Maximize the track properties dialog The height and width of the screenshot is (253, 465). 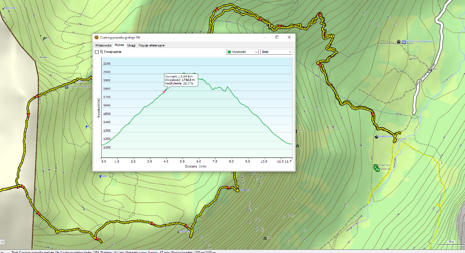point(277,38)
